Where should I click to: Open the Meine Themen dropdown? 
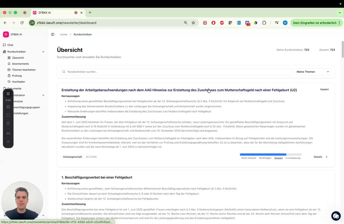point(313,72)
